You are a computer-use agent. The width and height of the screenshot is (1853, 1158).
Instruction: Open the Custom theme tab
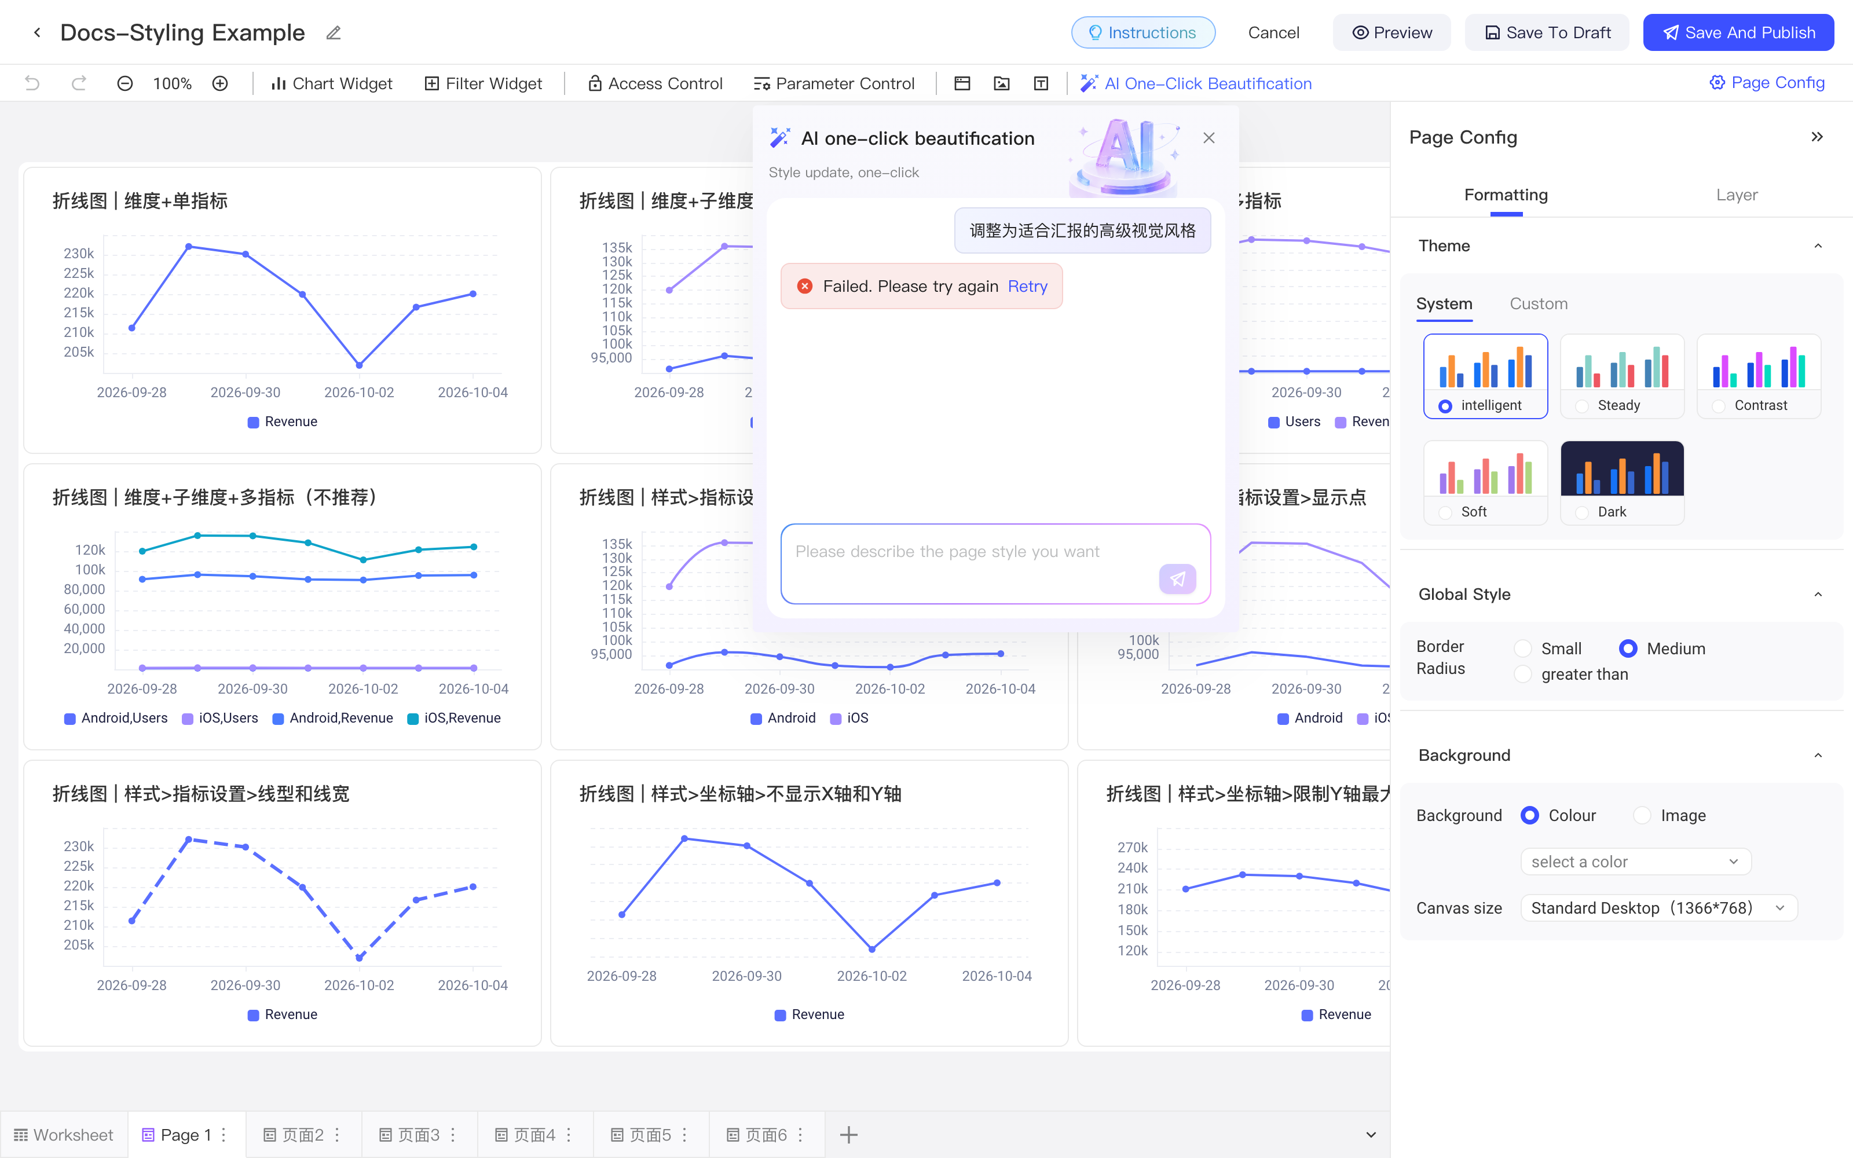1539,303
